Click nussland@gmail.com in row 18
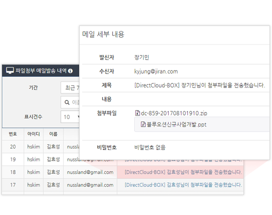 [x=90, y=172]
